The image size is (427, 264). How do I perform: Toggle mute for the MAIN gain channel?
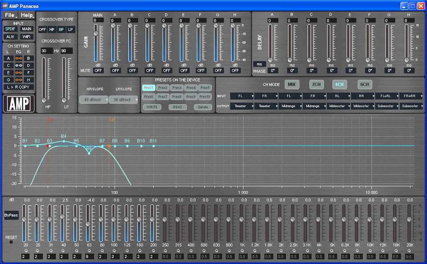coord(98,71)
